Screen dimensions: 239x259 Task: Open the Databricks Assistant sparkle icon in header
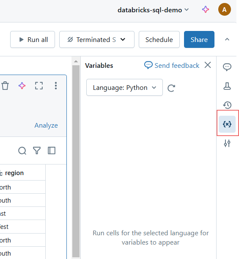[206, 9]
